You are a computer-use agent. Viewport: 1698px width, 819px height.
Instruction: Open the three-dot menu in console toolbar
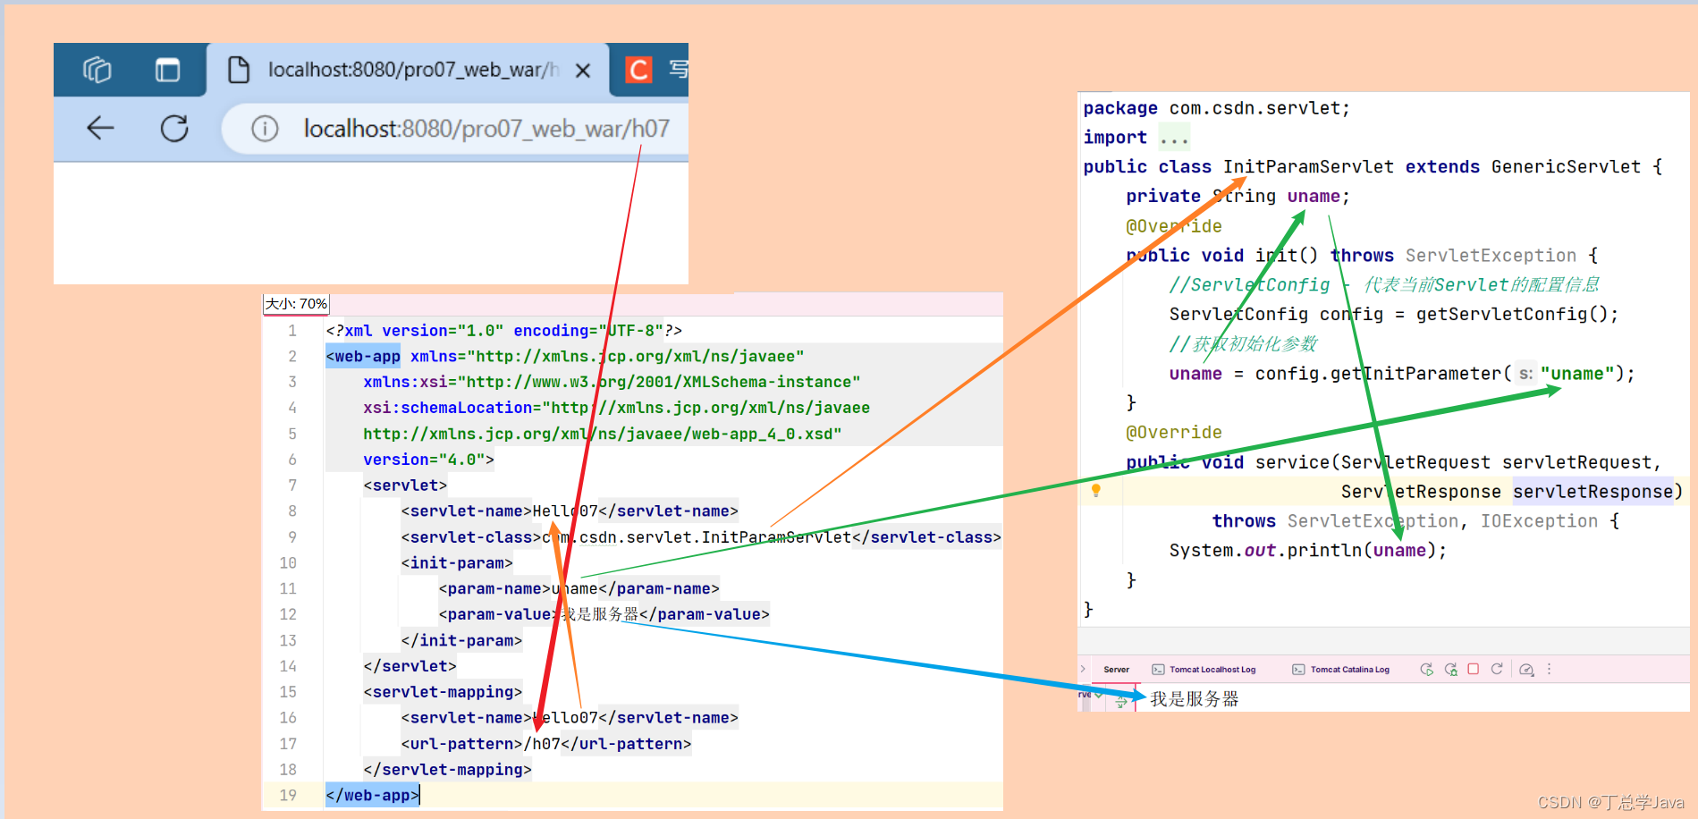click(1549, 671)
